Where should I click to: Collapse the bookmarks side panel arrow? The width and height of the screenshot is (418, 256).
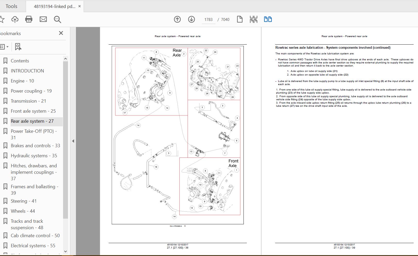(73, 141)
